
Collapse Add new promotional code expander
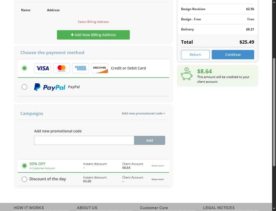click(143, 113)
